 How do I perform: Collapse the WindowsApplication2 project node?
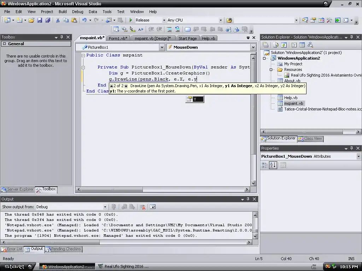pos(264,58)
